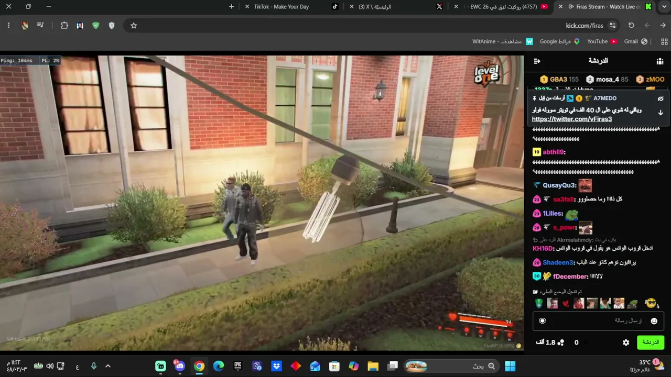Bookmark this page with the star icon

[134, 25]
